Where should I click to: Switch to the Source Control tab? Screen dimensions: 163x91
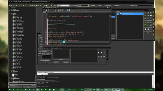coord(45,74)
